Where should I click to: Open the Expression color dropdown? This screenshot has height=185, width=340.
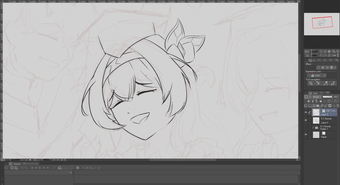coord(317,76)
